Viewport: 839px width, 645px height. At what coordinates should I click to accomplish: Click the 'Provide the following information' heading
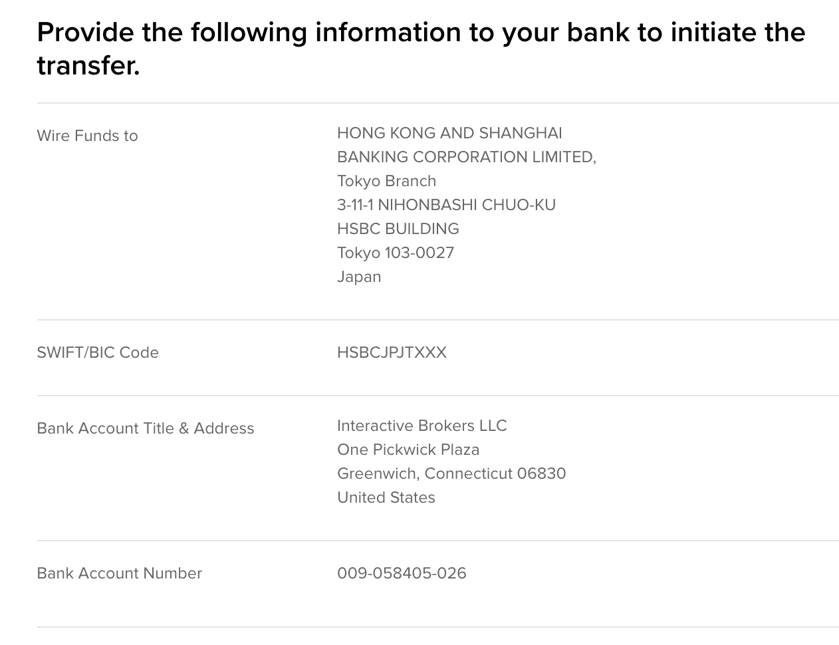coord(421,49)
